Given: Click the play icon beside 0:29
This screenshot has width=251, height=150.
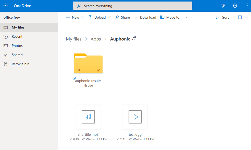Looking at the screenshot, I should point(71,139).
